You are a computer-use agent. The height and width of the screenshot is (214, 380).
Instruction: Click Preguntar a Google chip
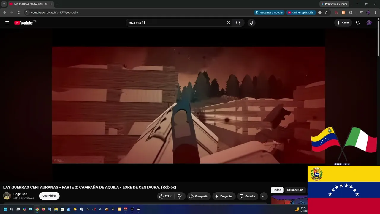[x=269, y=12]
